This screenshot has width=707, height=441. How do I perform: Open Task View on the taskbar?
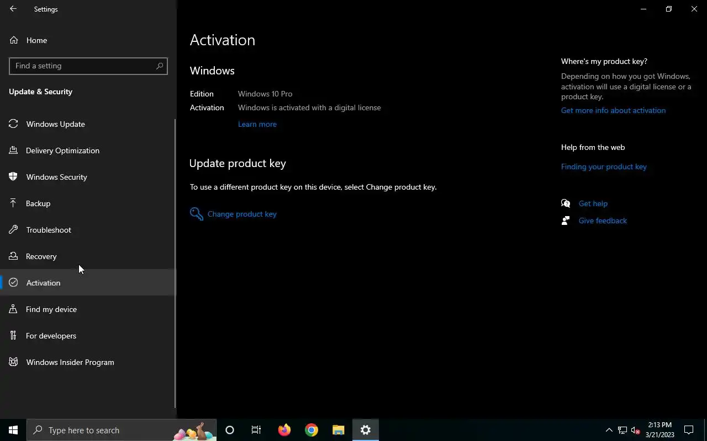tap(256, 430)
